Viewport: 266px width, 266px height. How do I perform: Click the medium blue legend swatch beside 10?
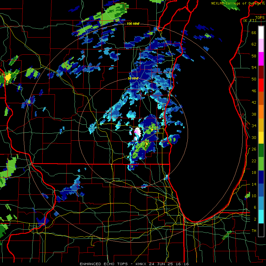pyautogui.click(x=261, y=190)
